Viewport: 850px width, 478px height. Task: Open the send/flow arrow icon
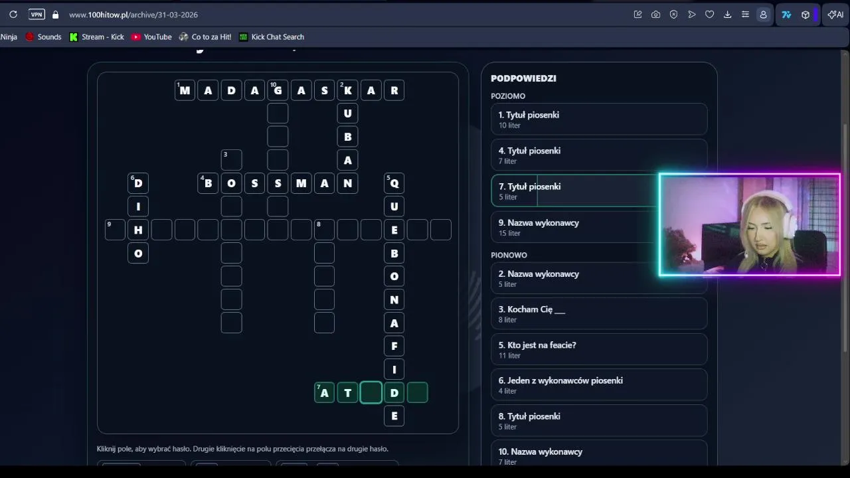[x=691, y=15]
